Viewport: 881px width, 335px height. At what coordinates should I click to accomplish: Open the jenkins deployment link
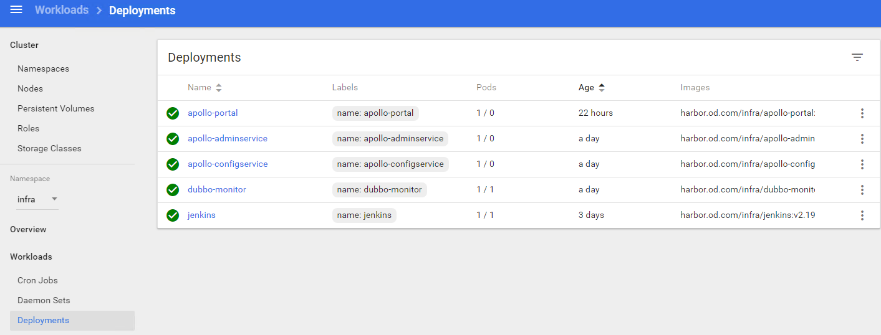(201, 215)
